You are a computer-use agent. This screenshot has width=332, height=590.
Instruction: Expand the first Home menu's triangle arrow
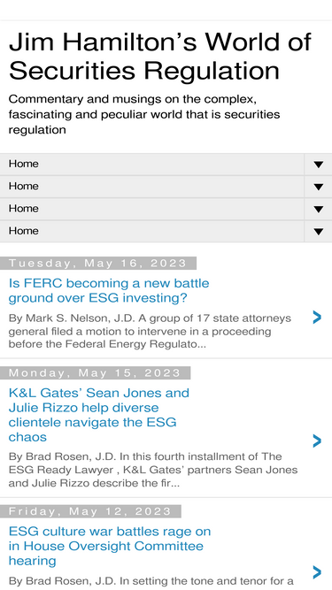318,165
